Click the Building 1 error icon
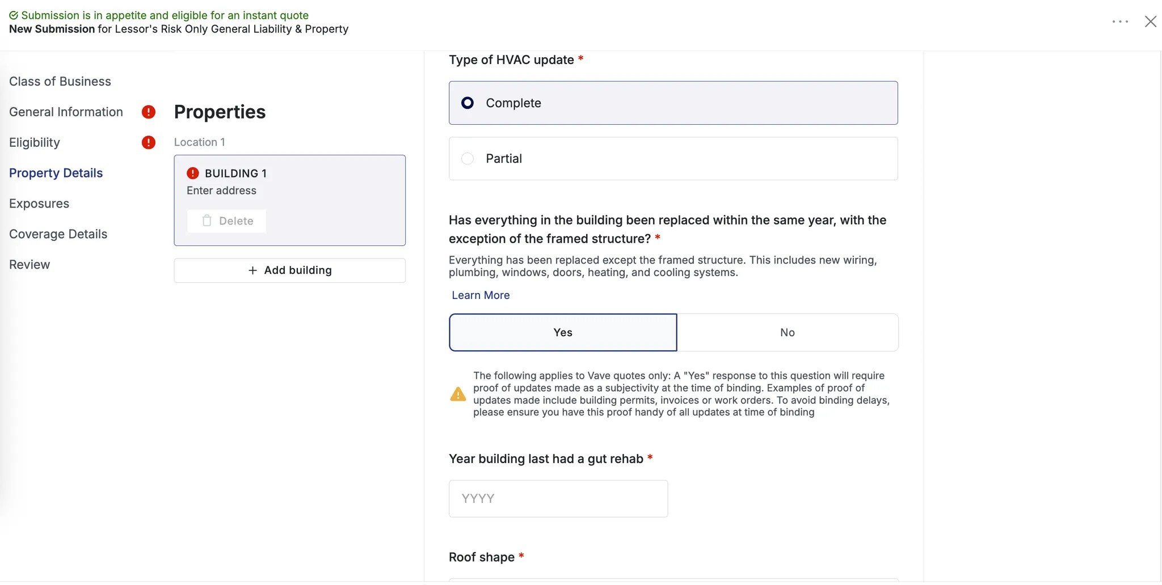1162x585 pixels. click(193, 173)
